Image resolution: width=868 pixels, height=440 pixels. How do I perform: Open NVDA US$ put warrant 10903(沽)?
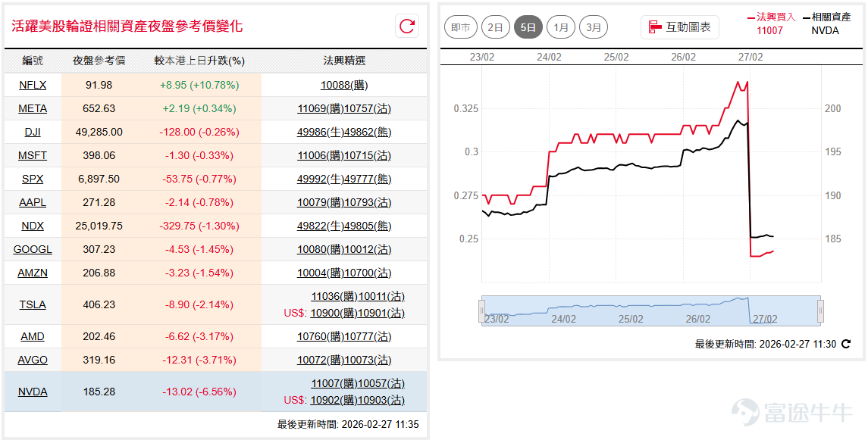[x=381, y=400]
